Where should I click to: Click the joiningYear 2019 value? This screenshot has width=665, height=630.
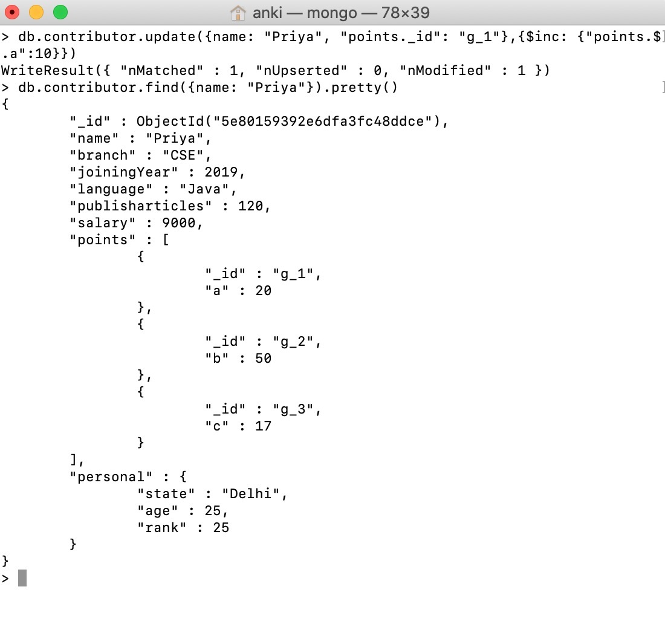pyautogui.click(x=221, y=172)
